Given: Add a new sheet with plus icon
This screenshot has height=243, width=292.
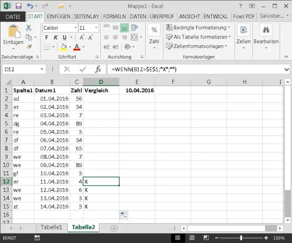Looking at the screenshot, I should coord(114,228).
